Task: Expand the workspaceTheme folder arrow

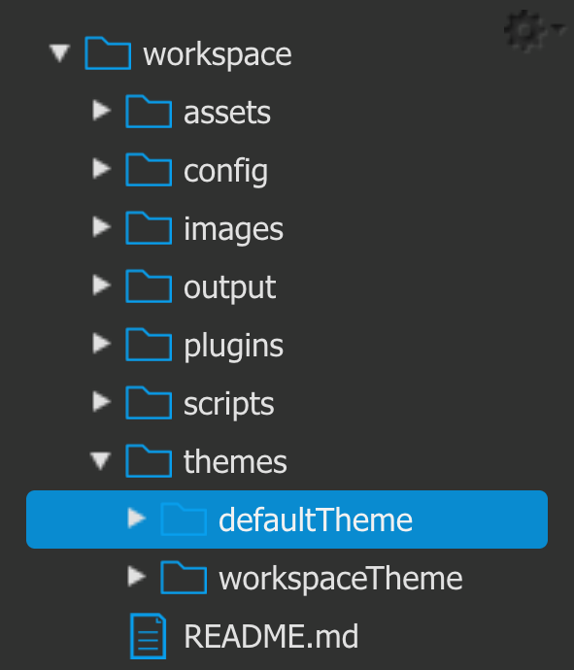Action: [137, 576]
